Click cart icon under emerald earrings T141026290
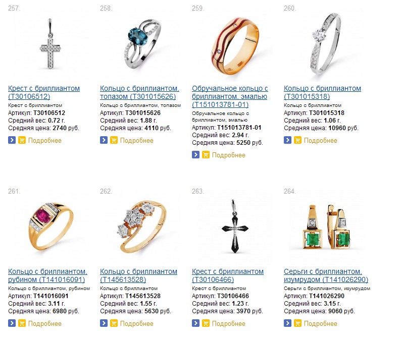Viewport: 400px width, 343px height. pyautogui.click(x=297, y=323)
